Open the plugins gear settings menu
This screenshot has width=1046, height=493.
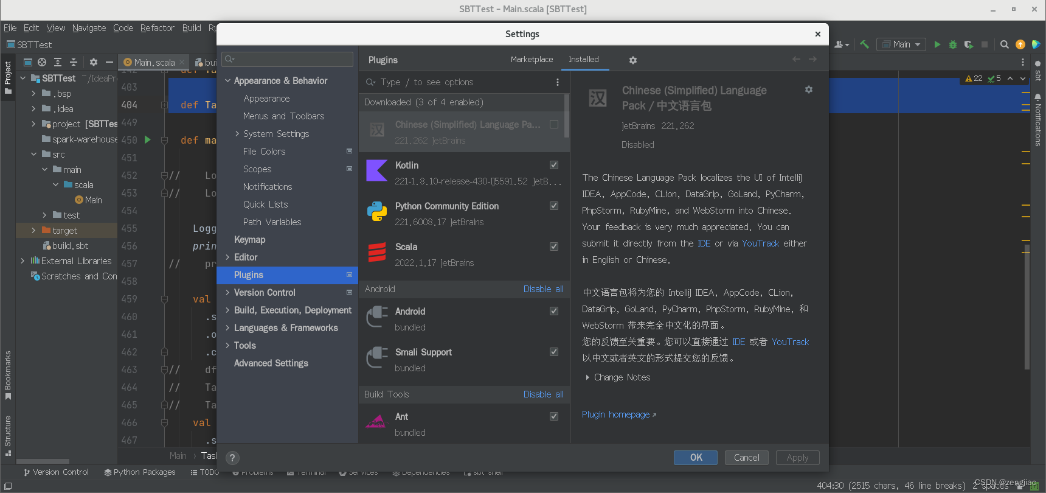[x=633, y=60]
